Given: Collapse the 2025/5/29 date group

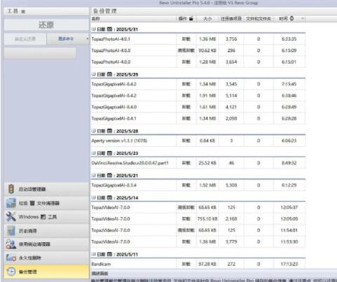Looking at the screenshot, I should [x=93, y=74].
